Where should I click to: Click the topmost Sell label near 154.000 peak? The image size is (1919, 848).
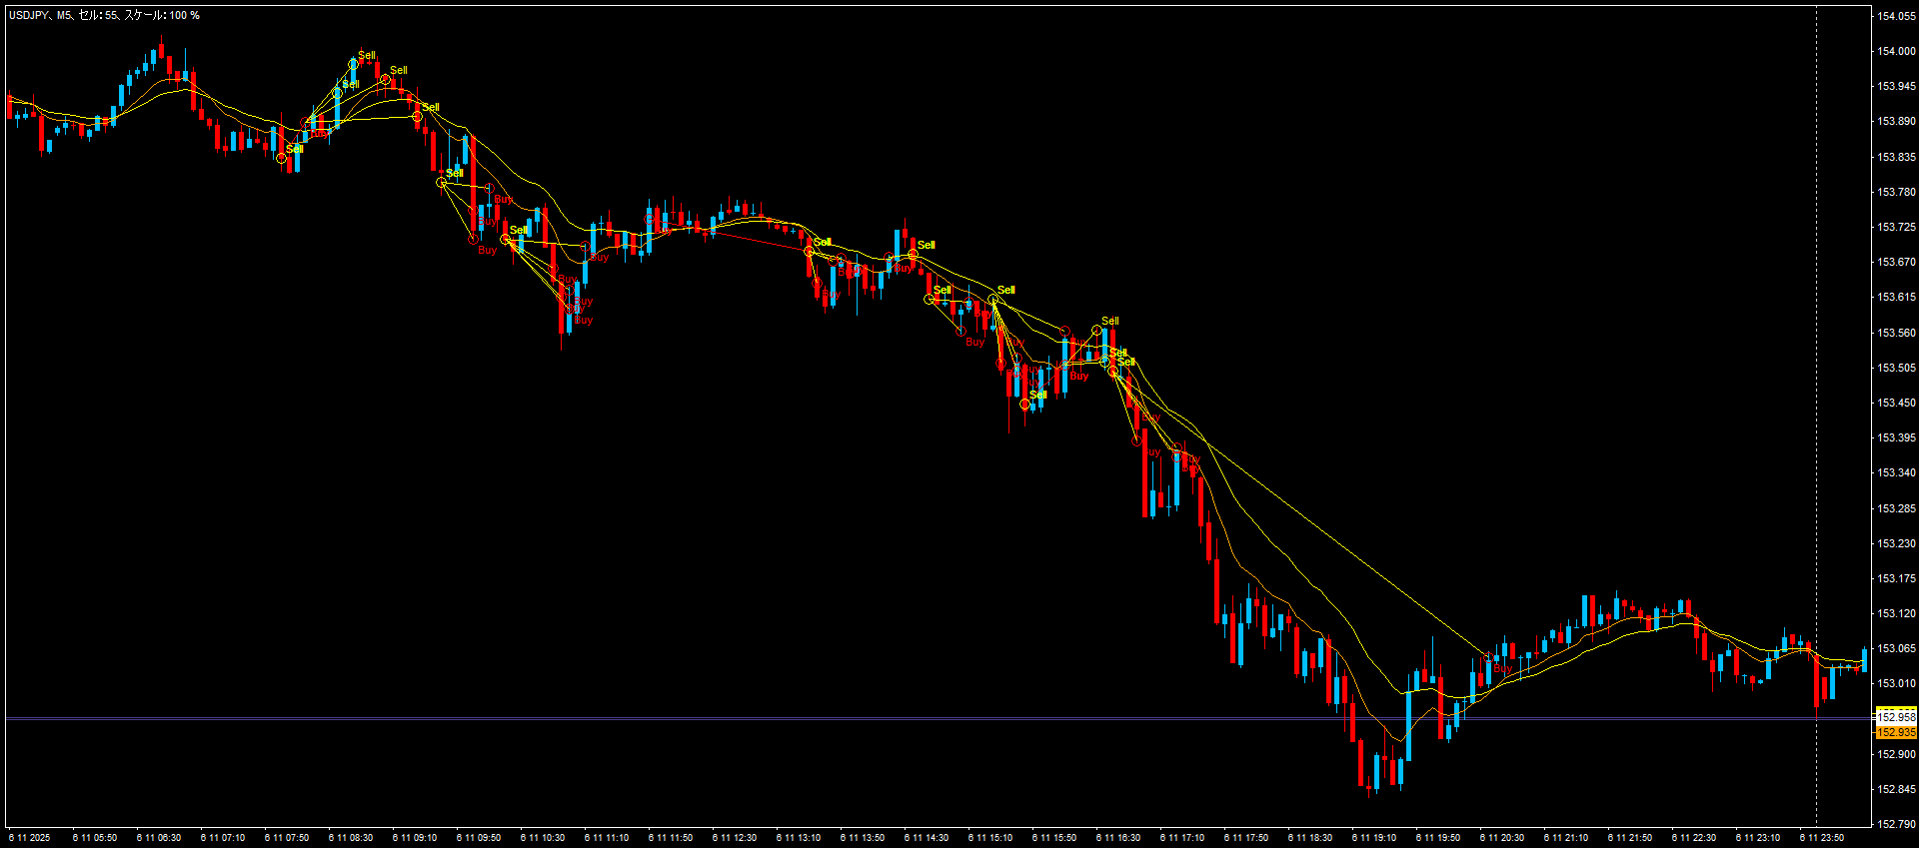(x=367, y=56)
